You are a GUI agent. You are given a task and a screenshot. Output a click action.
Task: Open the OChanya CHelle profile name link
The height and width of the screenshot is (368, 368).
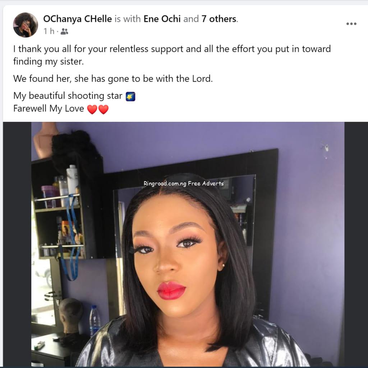point(78,19)
